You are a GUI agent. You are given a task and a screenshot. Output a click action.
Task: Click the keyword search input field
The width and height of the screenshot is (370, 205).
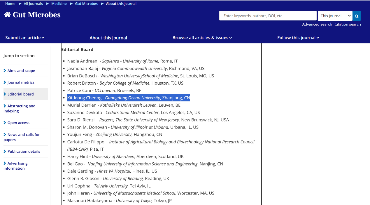tap(268, 16)
